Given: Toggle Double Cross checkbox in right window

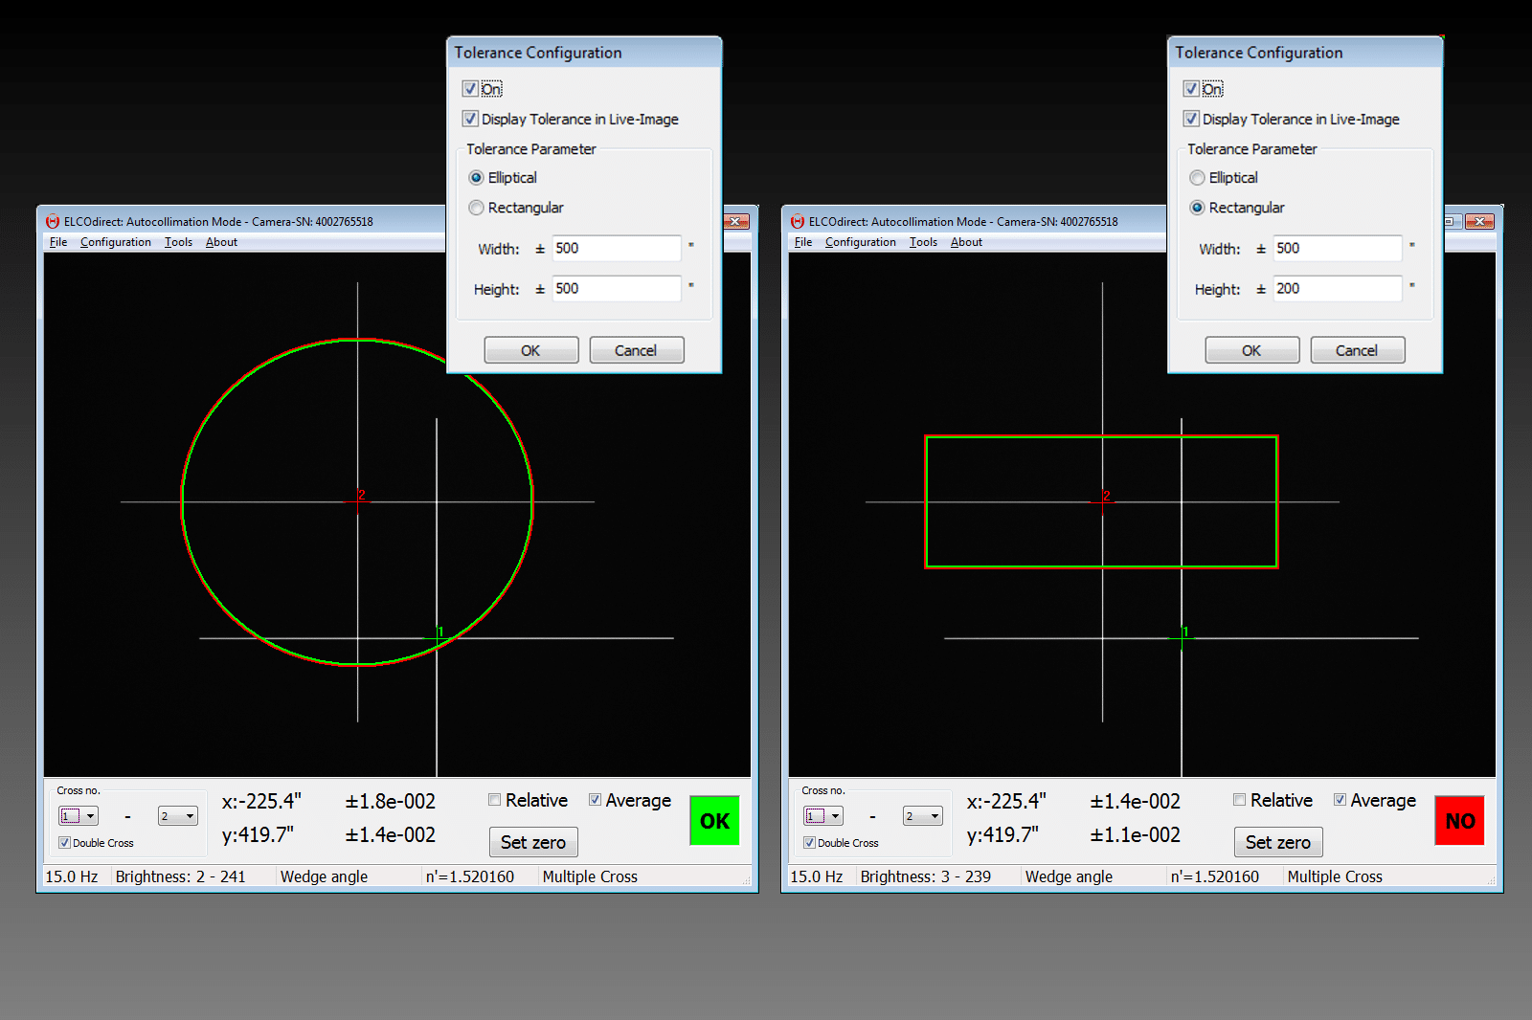Looking at the screenshot, I should tap(809, 843).
